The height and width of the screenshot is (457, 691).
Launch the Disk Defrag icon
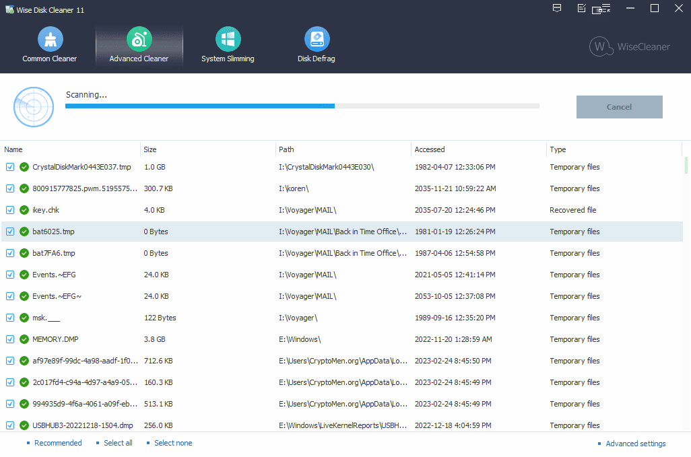(317, 39)
